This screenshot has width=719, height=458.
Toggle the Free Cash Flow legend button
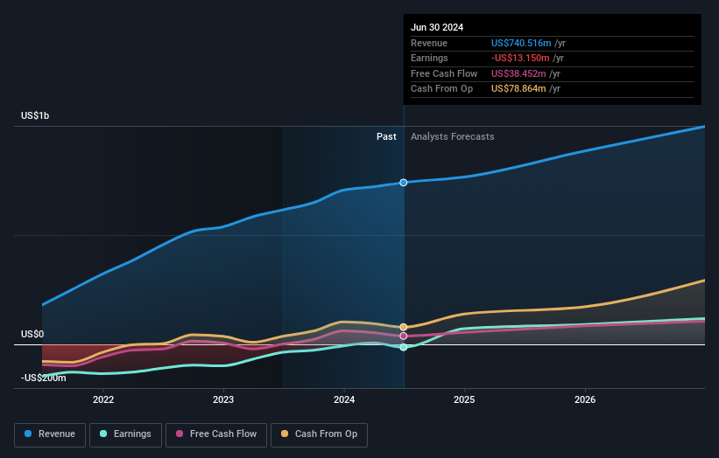click(x=216, y=434)
